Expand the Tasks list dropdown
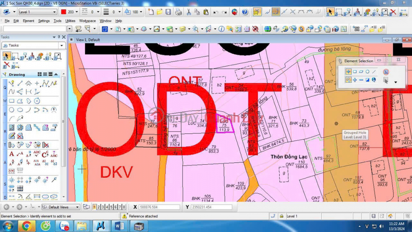 pyautogui.click(x=61, y=45)
